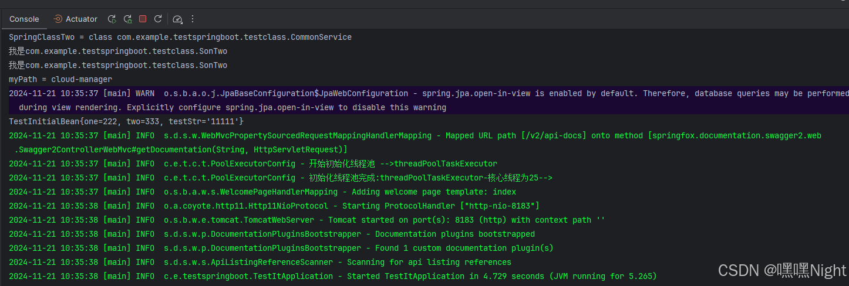Click the 'Mapped URL path [/v2/api-docs]' log line
This screenshot has width=849, height=286.
(x=415, y=135)
